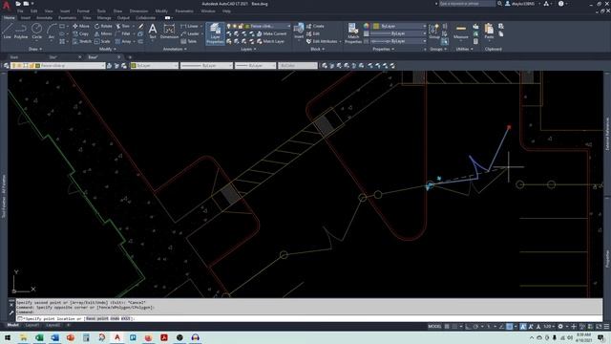
Task: Use the Scale command
Action: click(102, 41)
